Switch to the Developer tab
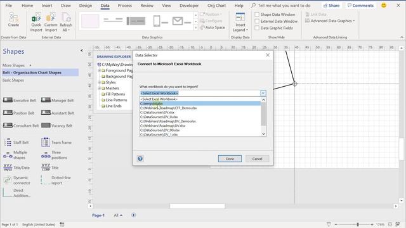 click(189, 6)
